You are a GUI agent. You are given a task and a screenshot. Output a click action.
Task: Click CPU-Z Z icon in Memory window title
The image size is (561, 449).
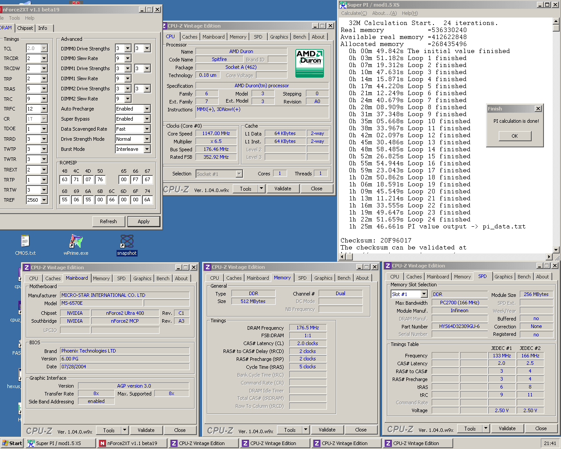click(208, 267)
